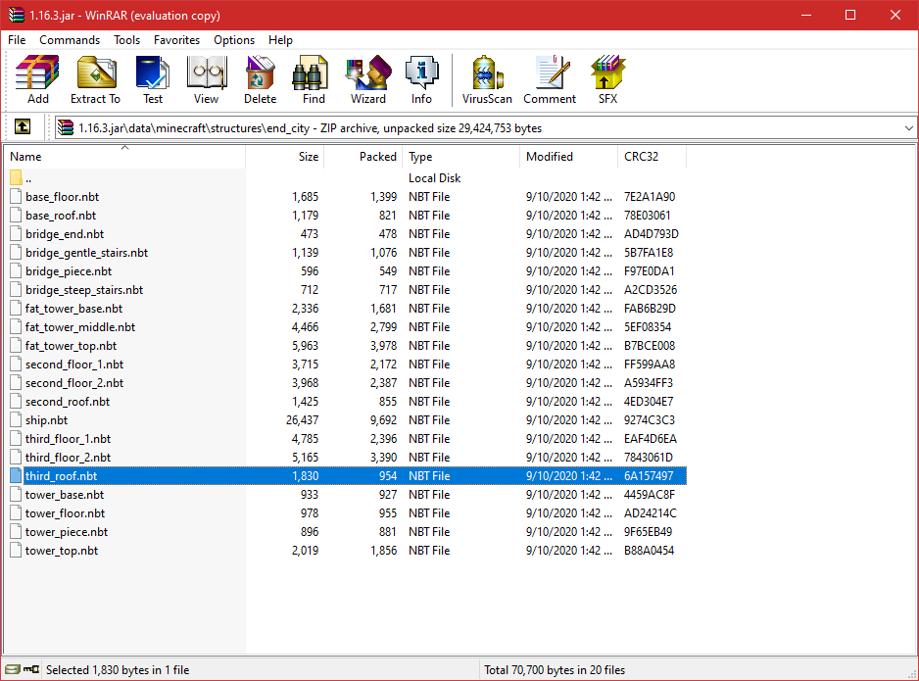Select the parent folder '..' entry
The width and height of the screenshot is (919, 681).
click(28, 178)
